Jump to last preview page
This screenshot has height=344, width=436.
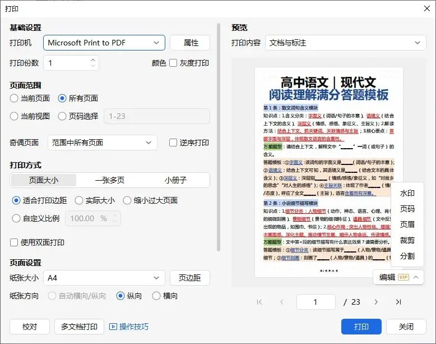coord(398,302)
